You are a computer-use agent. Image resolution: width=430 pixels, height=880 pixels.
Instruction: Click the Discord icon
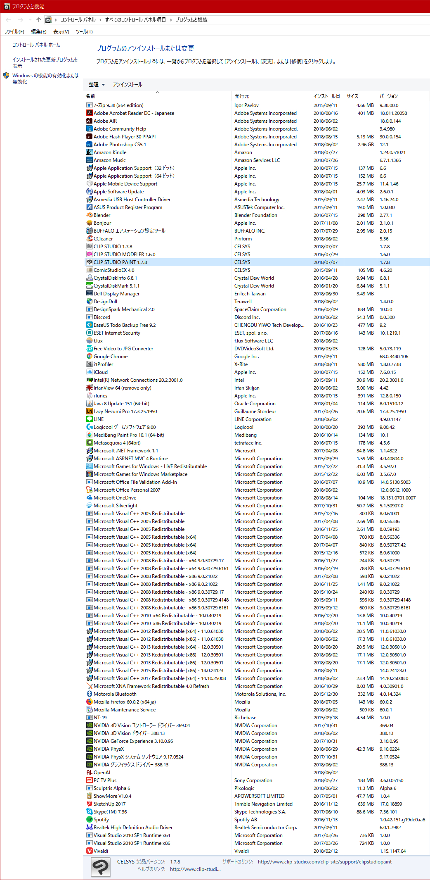pyautogui.click(x=89, y=317)
